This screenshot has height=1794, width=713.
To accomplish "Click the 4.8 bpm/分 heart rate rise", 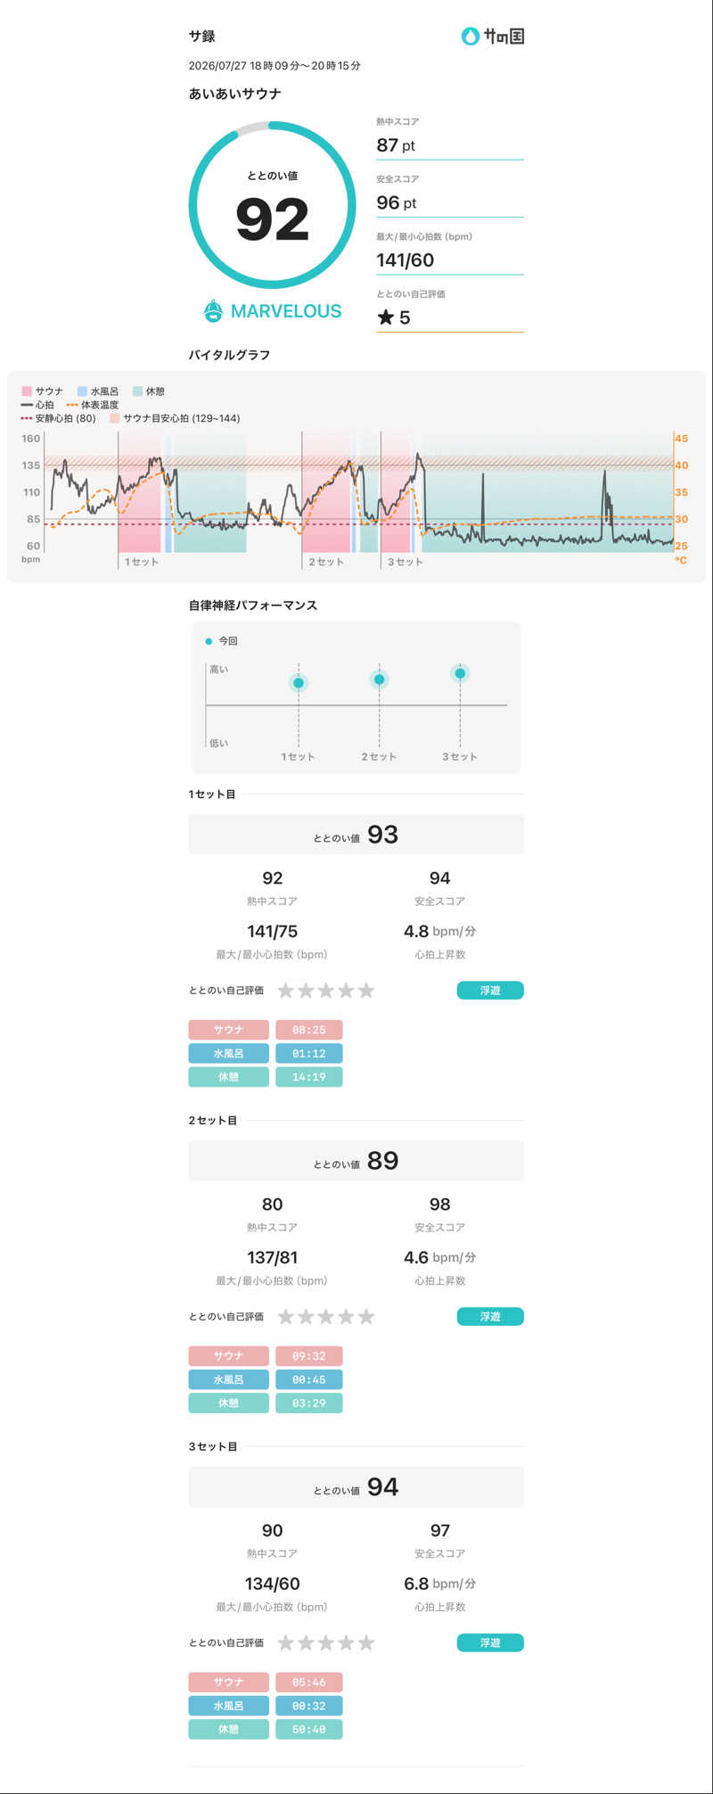I will 439,932.
